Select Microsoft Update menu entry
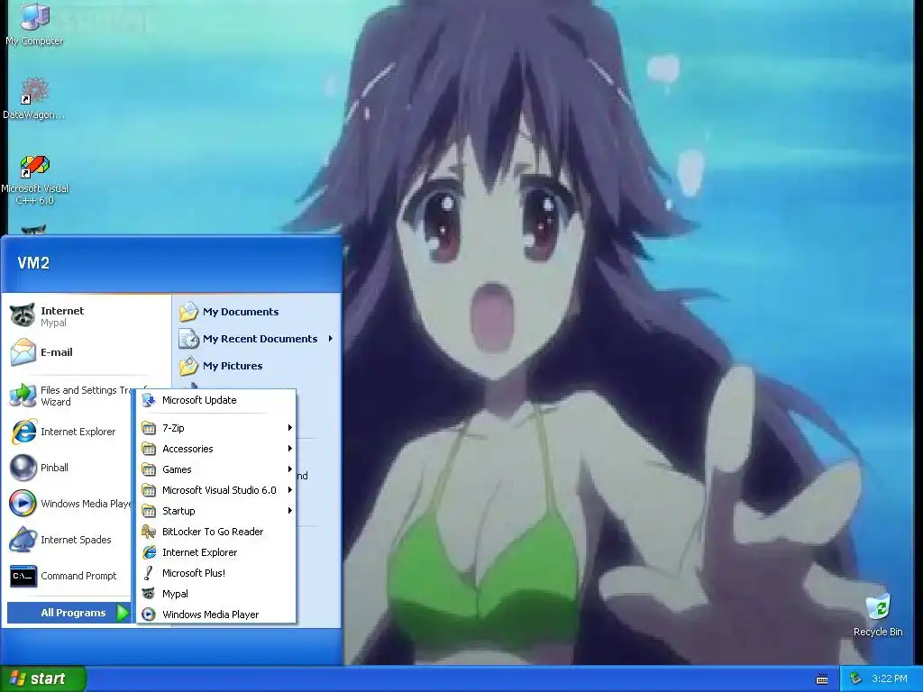Image resolution: width=923 pixels, height=692 pixels. tap(216, 400)
